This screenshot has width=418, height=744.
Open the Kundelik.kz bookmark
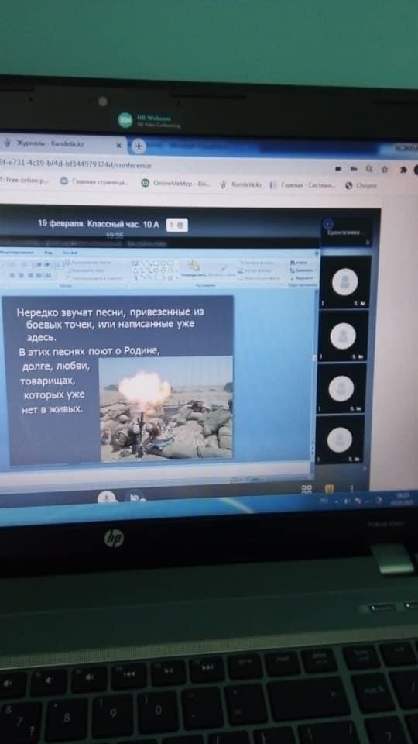coord(240,184)
